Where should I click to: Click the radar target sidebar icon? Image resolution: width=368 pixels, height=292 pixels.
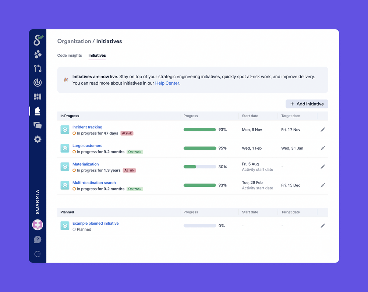coord(38,82)
